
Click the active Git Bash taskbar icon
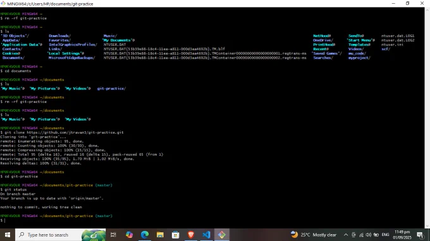coord(221,235)
